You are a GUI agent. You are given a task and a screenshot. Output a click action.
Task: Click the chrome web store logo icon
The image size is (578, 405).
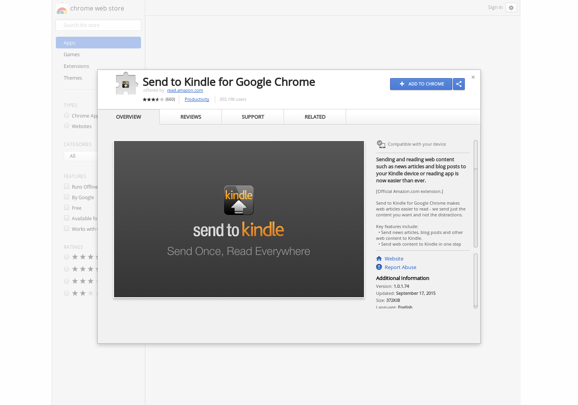(62, 8)
